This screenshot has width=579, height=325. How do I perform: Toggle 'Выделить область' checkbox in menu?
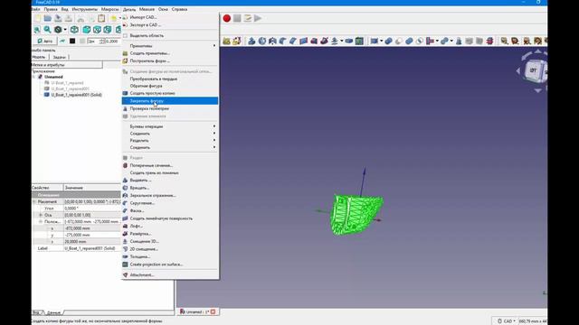point(125,36)
